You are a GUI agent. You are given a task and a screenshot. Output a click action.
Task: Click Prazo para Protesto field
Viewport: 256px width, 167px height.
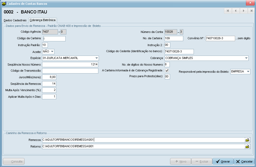(x=167, y=77)
